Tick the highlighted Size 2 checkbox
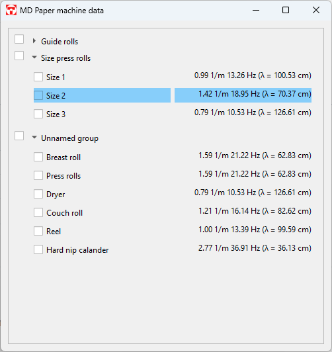The height and width of the screenshot is (352, 332). coord(38,95)
